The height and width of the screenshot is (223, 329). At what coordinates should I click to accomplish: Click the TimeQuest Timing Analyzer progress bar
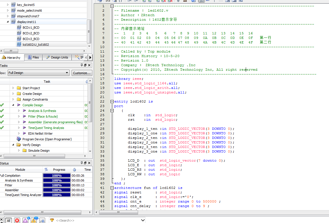coord(57,195)
